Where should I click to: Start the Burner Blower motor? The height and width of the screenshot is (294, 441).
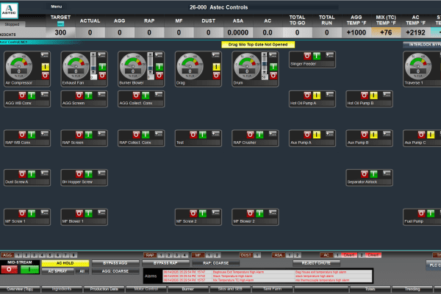coord(159,67)
